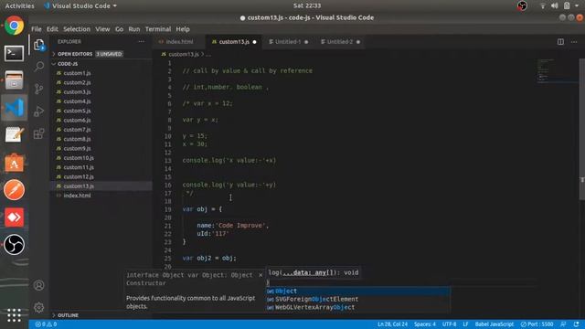This screenshot has width=585, height=329.
Task: Change indentation via Spaces: 4
Action: pyautogui.click(x=424, y=324)
